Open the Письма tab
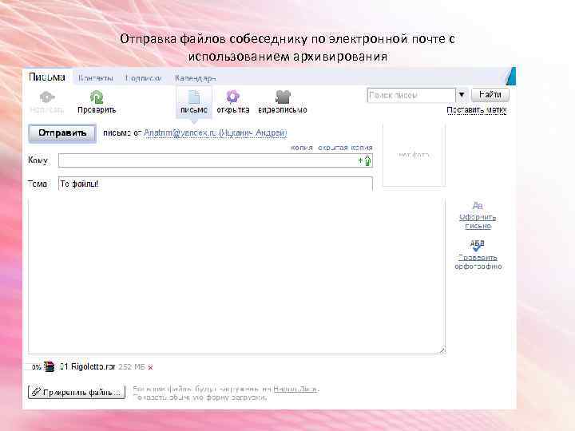 47,77
